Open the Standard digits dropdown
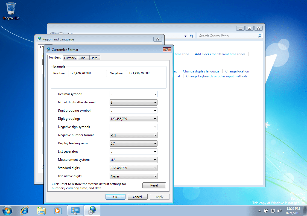 (x=133, y=168)
